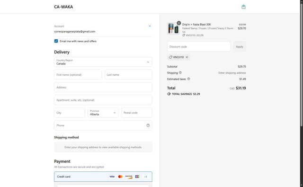Click the product quantity badge

click(x=179, y=23)
